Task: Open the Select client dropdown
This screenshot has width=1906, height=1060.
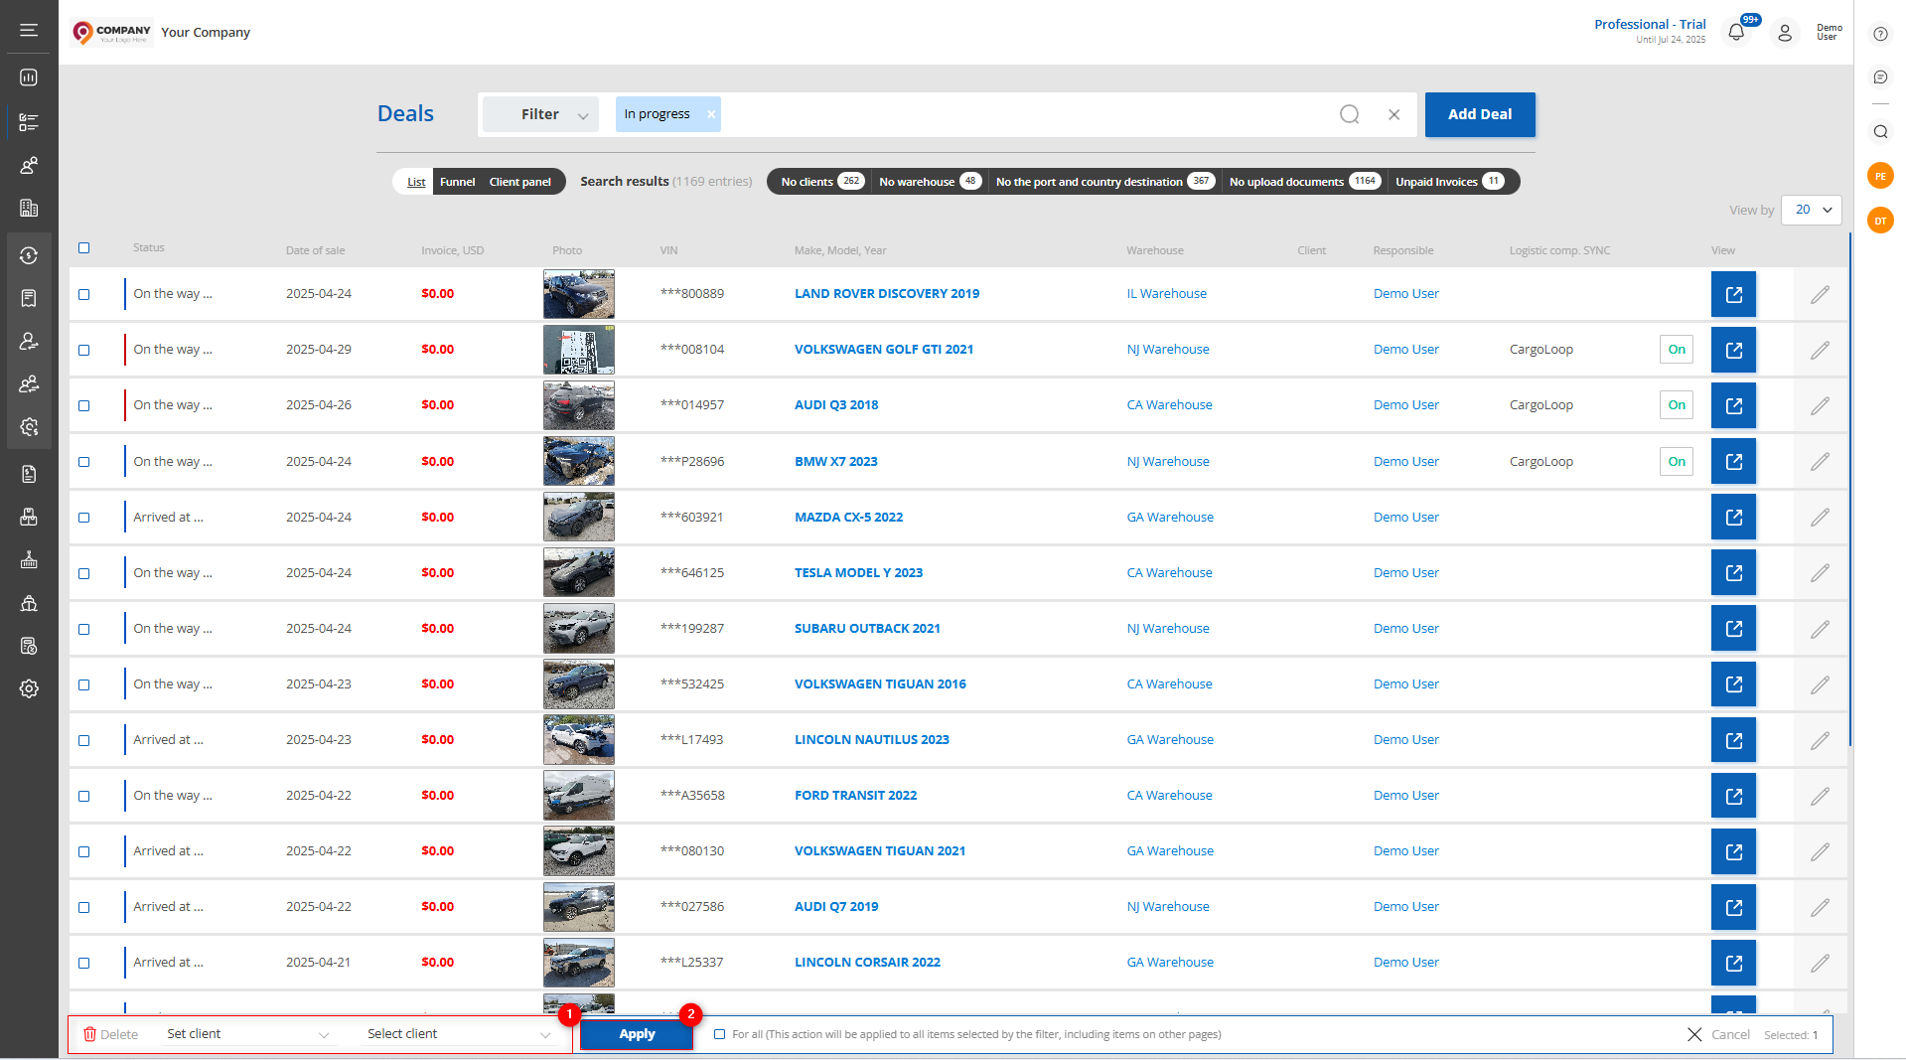Action: pos(459,1034)
